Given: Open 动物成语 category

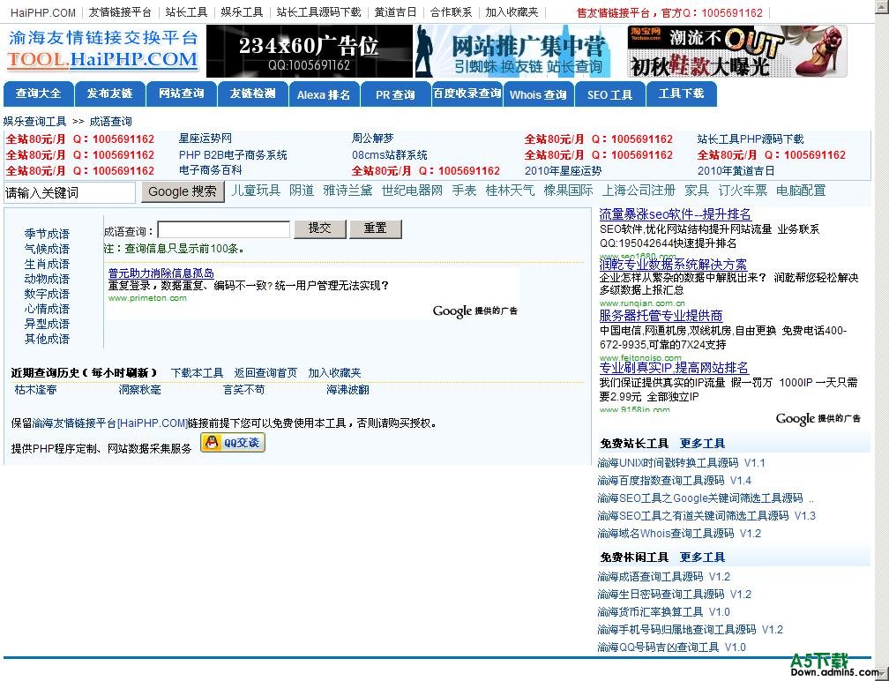Looking at the screenshot, I should [x=47, y=279].
